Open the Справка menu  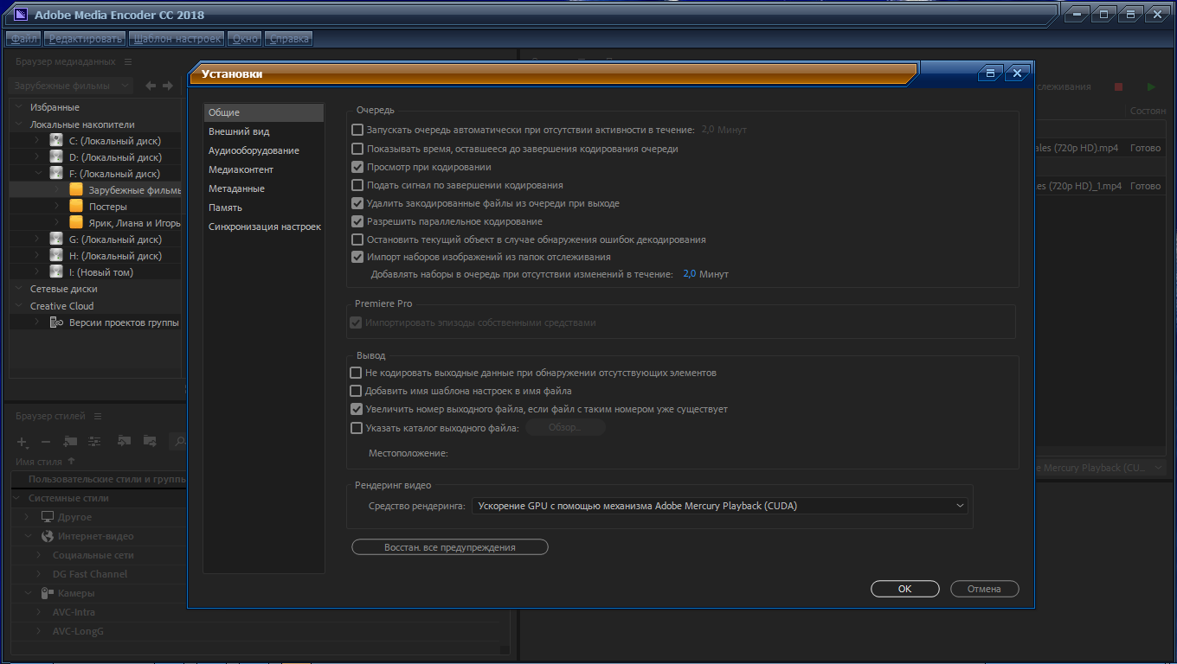click(x=289, y=39)
